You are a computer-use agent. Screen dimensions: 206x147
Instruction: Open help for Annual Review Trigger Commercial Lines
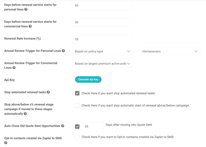point(14,68)
